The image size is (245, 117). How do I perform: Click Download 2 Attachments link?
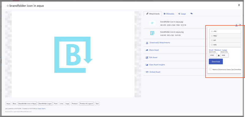160,43
